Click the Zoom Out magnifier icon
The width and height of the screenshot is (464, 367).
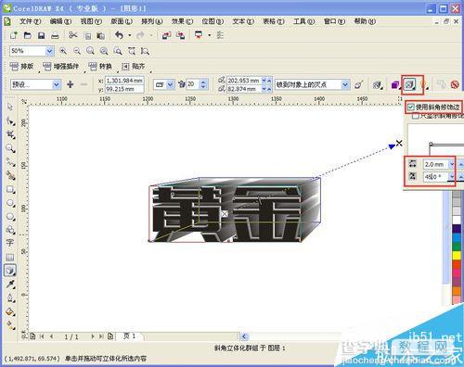point(77,51)
